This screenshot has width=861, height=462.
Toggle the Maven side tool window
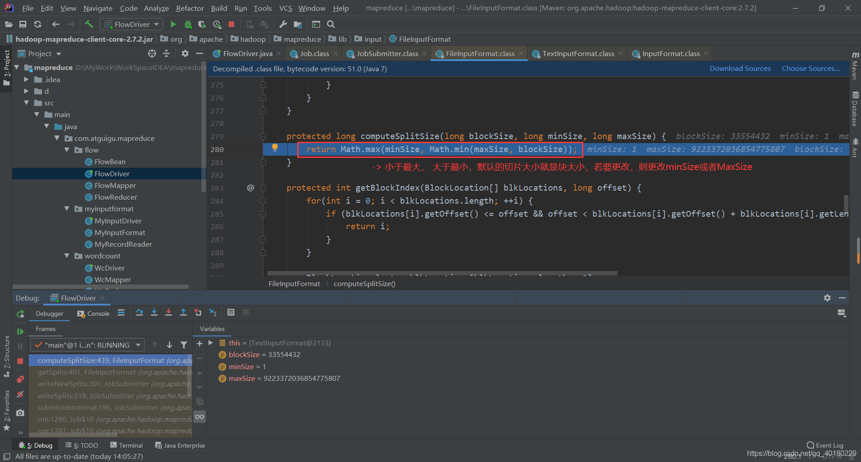coord(855,66)
